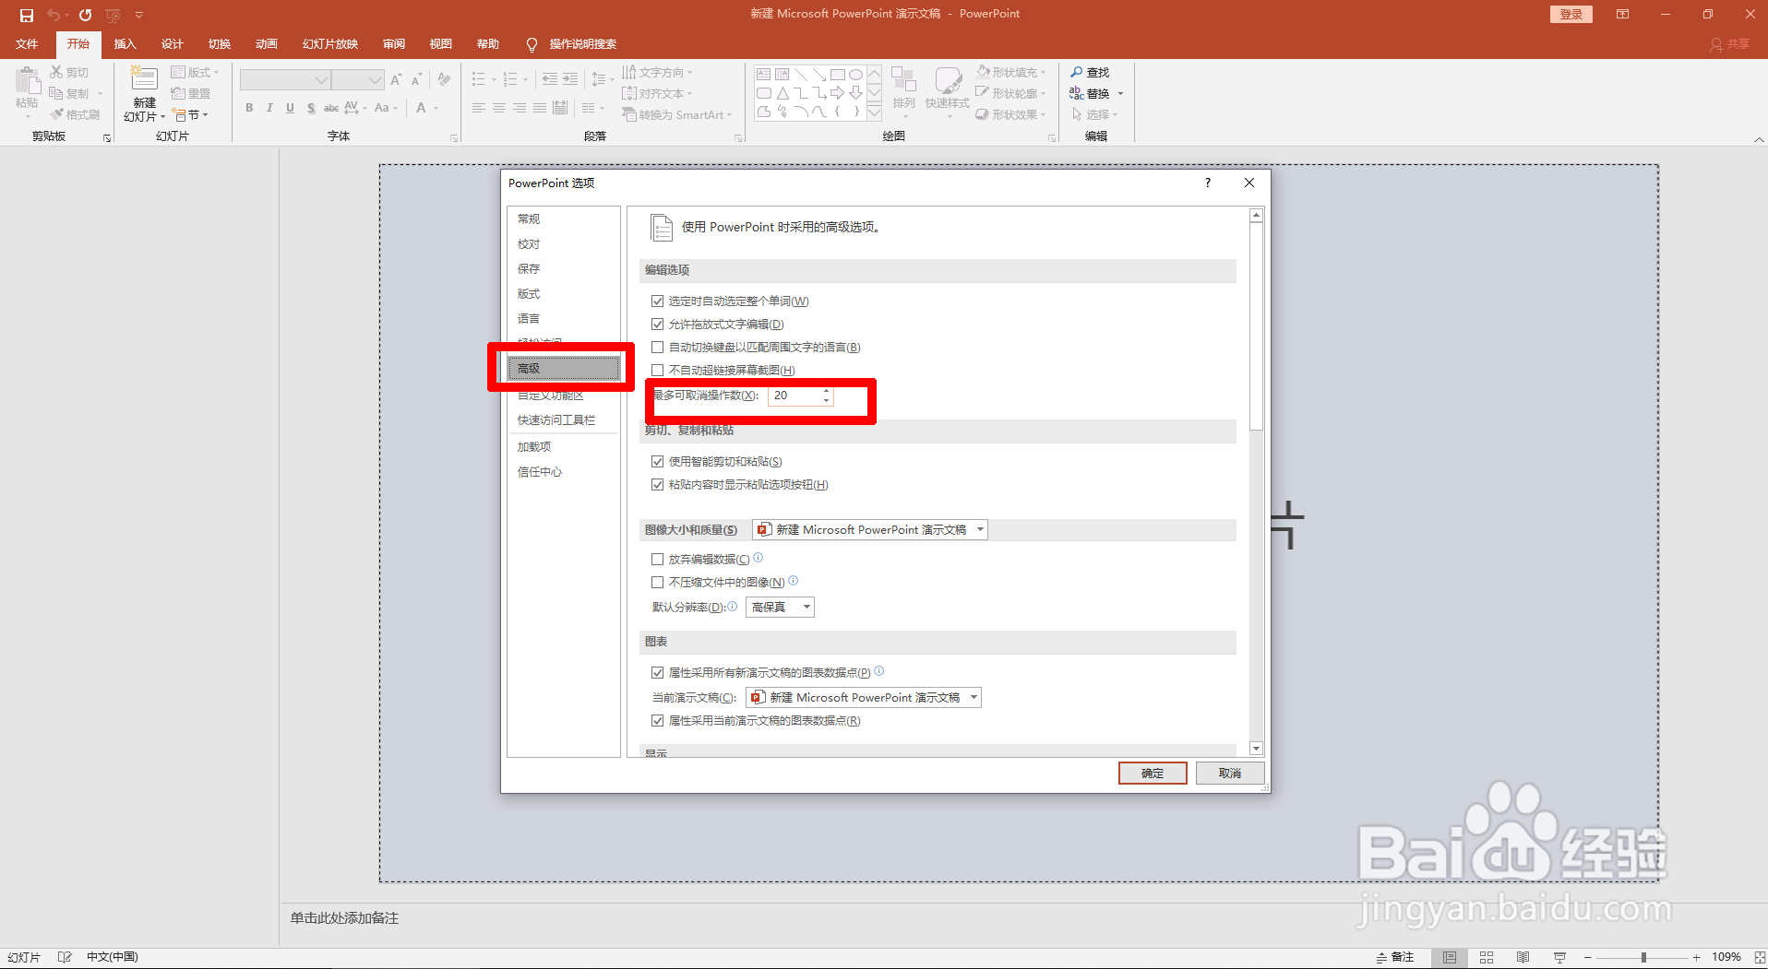Select 信任中心 category in options sidebar
Screen dimensions: 1768x969
pyautogui.click(x=563, y=471)
